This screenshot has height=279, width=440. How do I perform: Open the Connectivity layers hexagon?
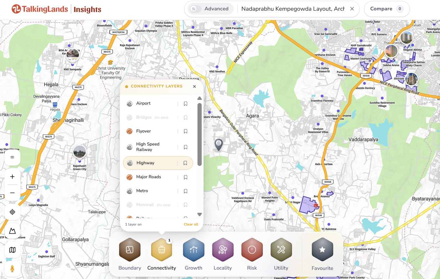pos(162,250)
